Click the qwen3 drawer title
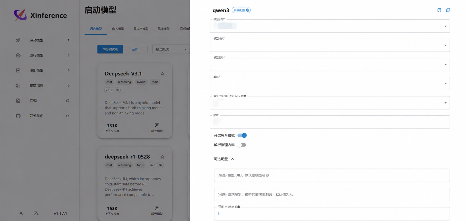Screen dimensions: 467x221 click(221, 10)
